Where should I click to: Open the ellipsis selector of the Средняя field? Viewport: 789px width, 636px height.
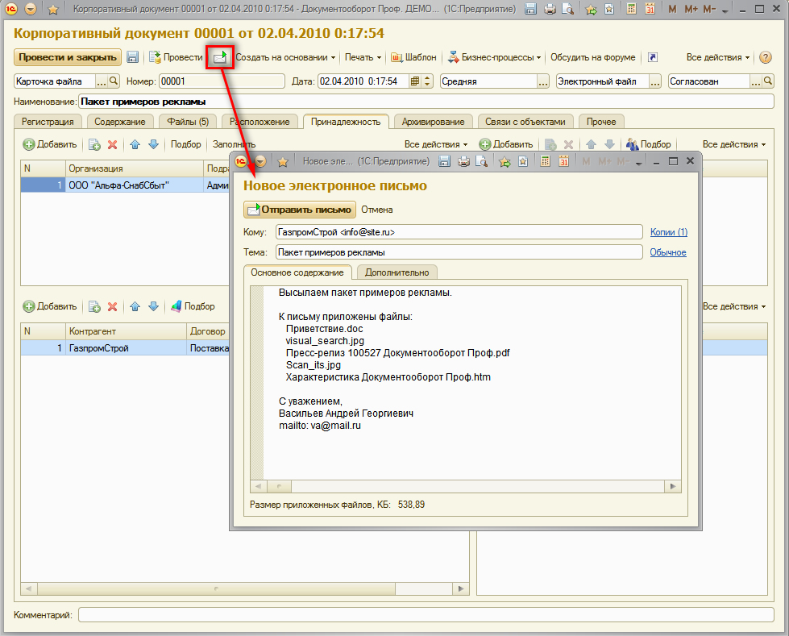[543, 81]
